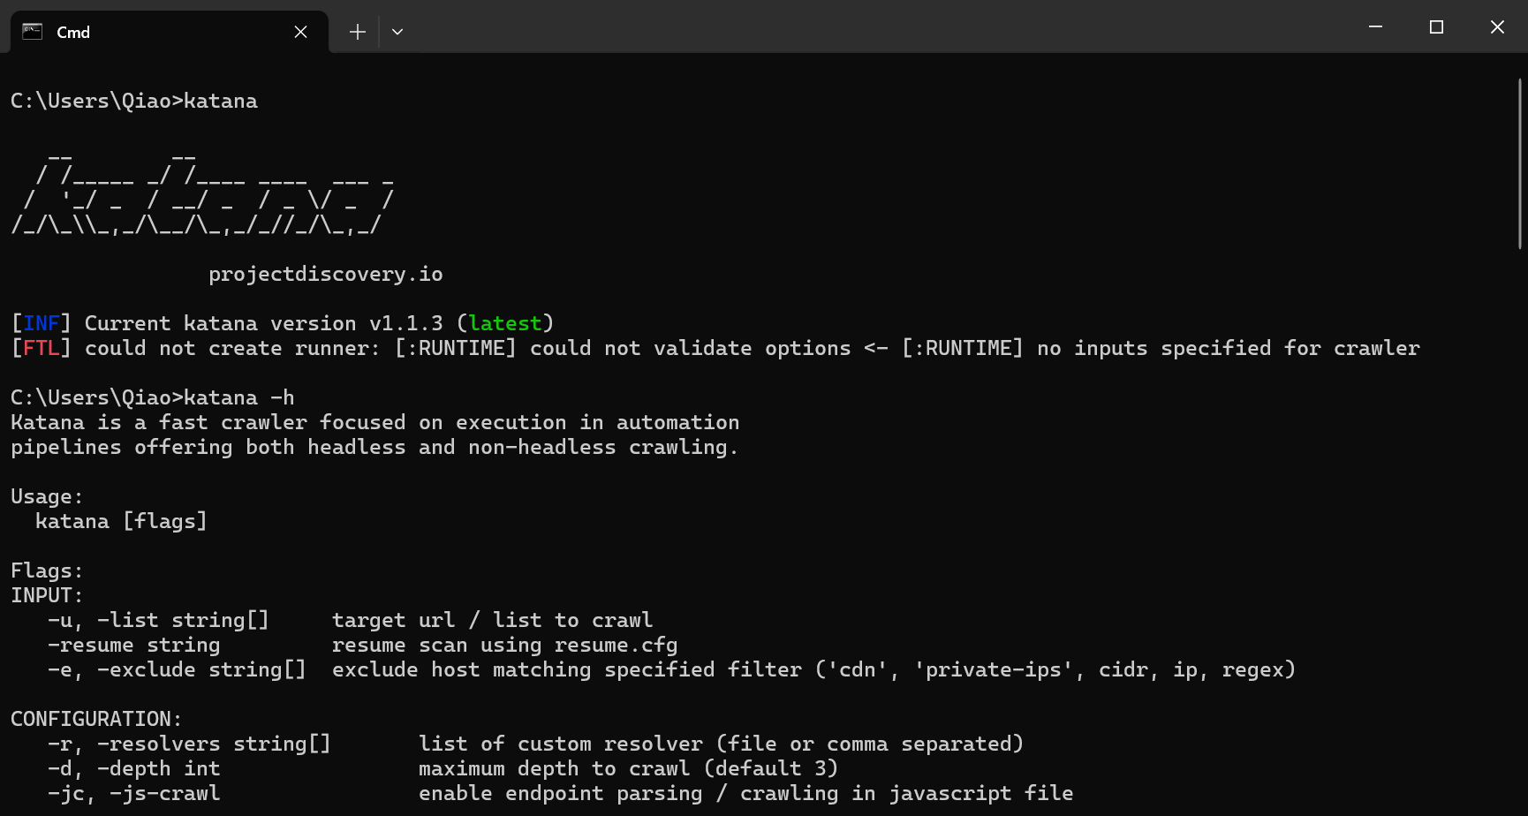Click the "-e, -exclude string[]" flag
The width and height of the screenshot is (1528, 816).
point(177,669)
